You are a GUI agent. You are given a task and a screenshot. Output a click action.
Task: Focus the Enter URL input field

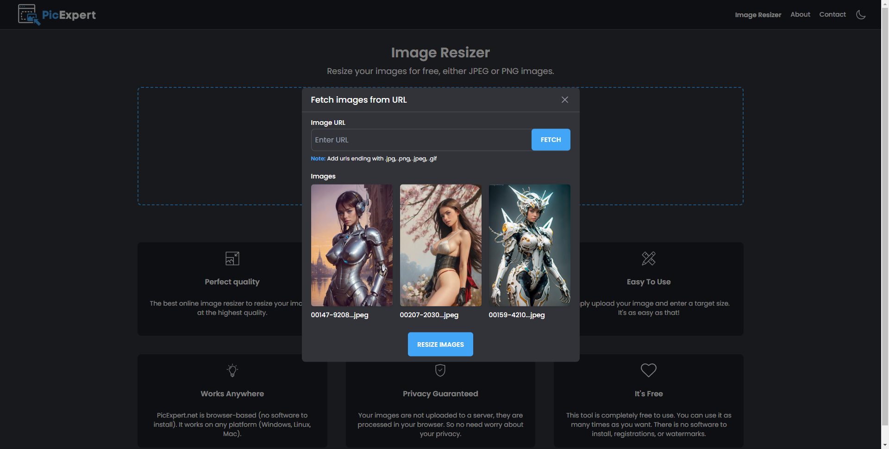tap(421, 140)
